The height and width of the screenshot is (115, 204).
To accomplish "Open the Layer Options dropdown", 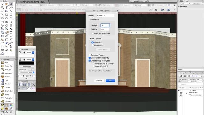I will [196, 80].
